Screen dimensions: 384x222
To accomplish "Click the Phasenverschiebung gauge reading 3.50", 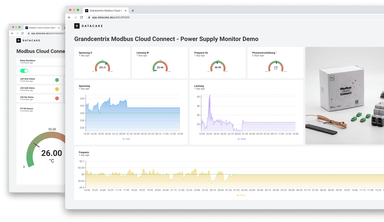I will point(276,66).
